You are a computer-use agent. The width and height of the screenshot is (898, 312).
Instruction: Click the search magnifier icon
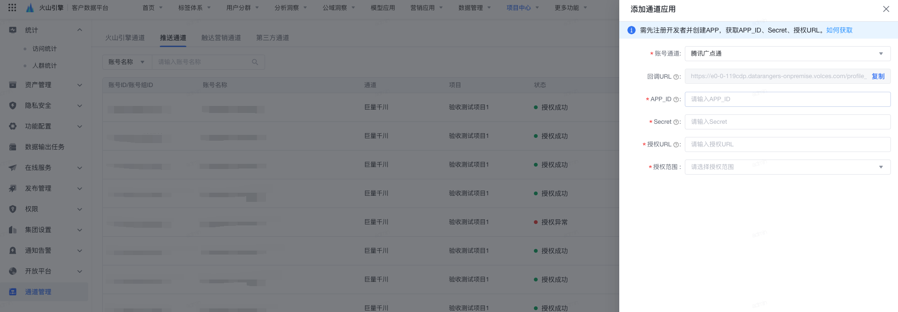coord(255,62)
